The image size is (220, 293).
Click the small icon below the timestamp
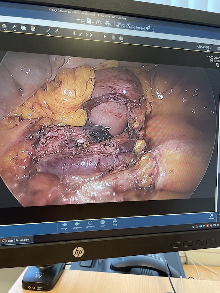[217, 65]
